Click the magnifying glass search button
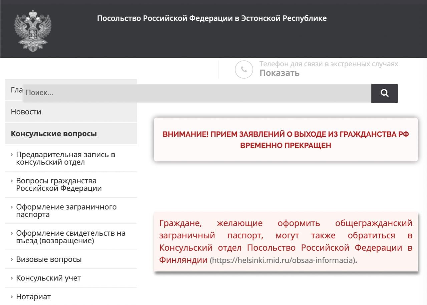The height and width of the screenshot is (305, 427). pyautogui.click(x=384, y=93)
